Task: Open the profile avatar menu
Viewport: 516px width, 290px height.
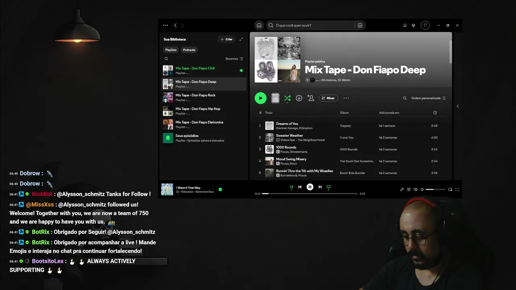Action: [425, 25]
